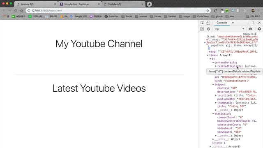Open the Server bookmarks folder
This screenshot has width=263, height=148.
[x=155, y=16]
